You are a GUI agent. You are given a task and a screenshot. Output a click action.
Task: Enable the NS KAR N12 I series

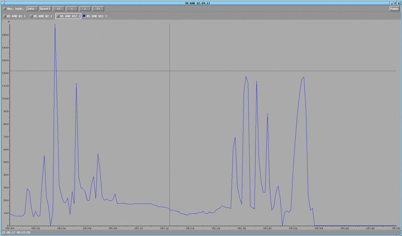pos(58,16)
